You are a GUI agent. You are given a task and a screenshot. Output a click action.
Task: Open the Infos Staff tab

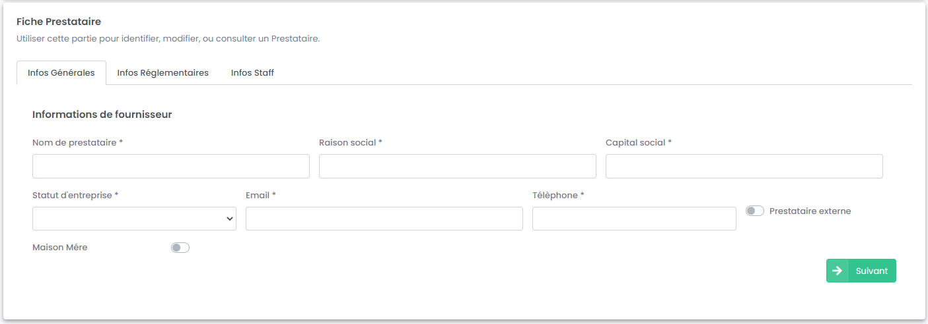252,73
